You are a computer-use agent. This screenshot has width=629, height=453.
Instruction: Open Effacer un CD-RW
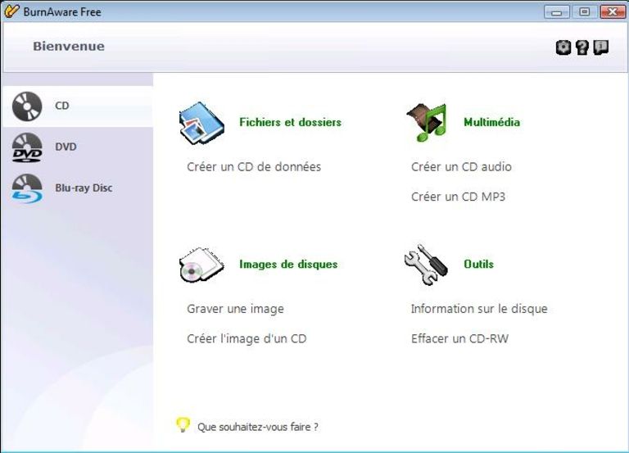[x=459, y=339]
